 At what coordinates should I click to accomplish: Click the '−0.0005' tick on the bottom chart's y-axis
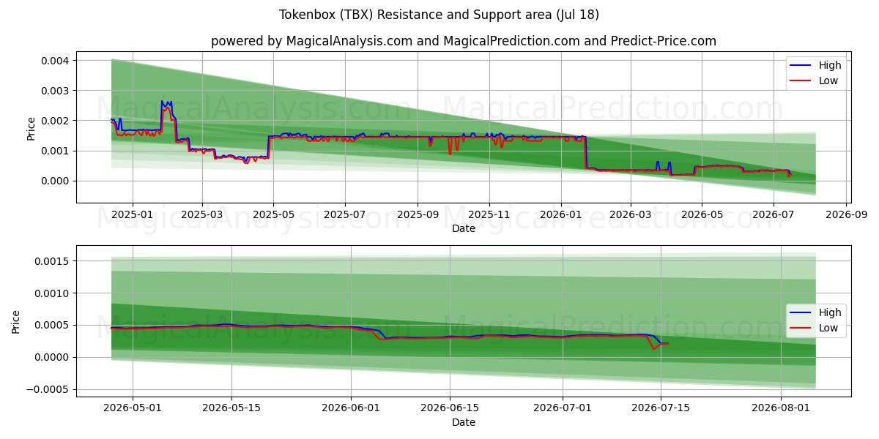pyautogui.click(x=49, y=389)
